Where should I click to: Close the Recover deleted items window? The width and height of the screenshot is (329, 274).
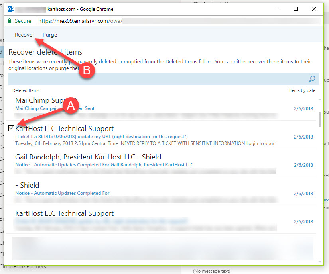point(314,9)
